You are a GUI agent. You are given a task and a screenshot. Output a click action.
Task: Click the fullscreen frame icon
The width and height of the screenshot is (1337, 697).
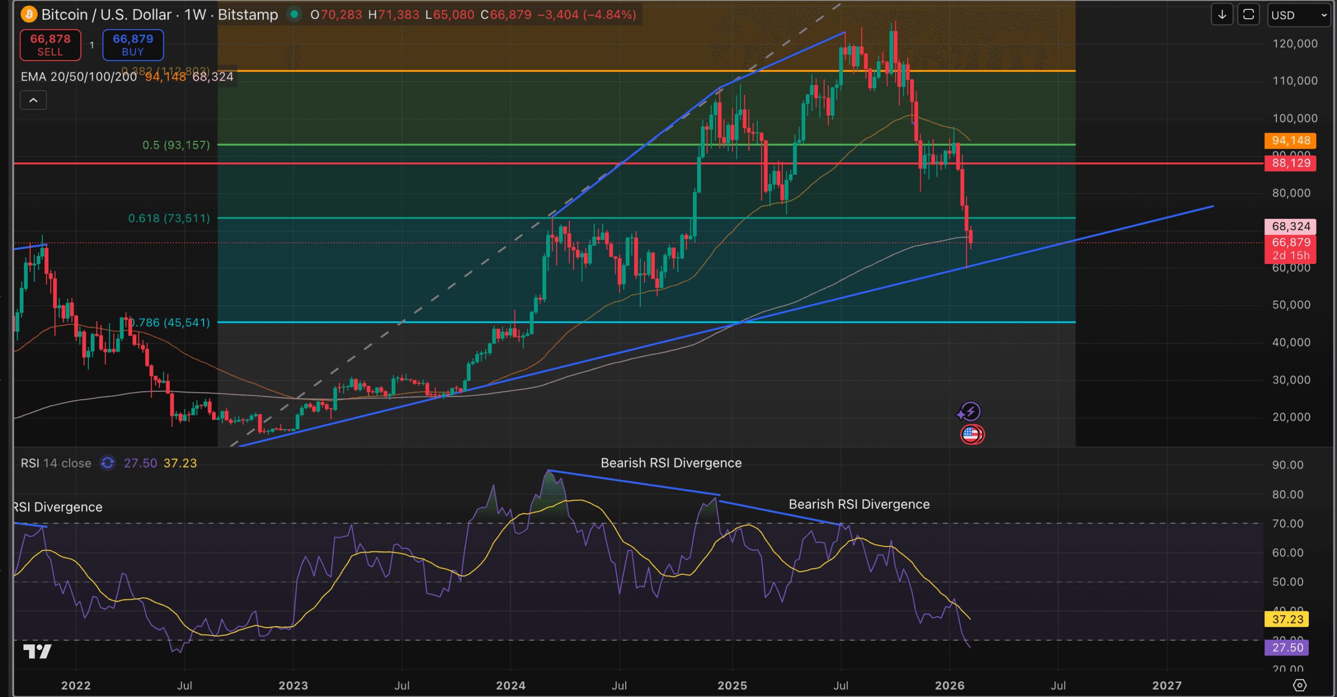point(1248,15)
